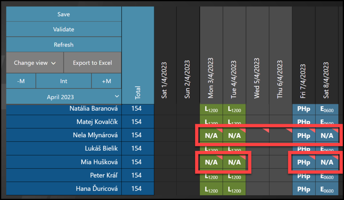Click the Save button
Viewport: 344px width, 200px height.
[63, 14]
